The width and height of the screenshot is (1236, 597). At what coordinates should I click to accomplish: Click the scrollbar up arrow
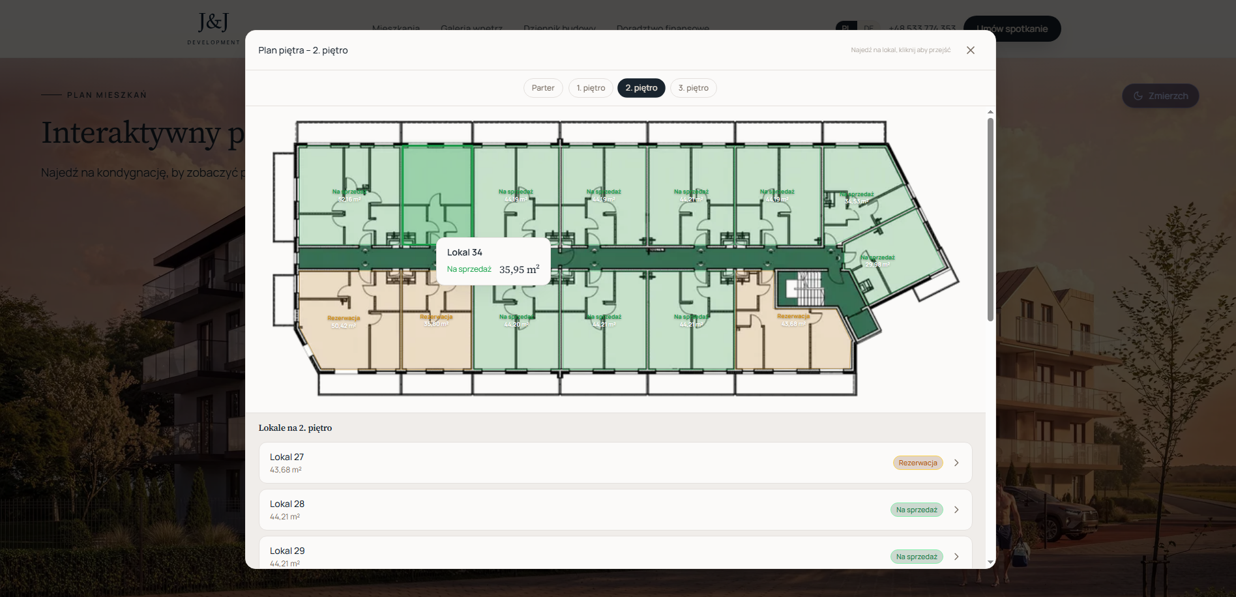click(990, 112)
